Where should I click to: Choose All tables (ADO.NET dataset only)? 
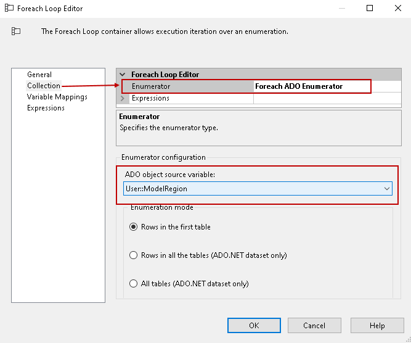point(133,284)
